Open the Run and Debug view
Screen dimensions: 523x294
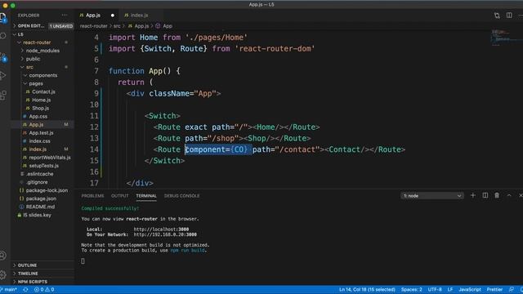click(x=3, y=75)
